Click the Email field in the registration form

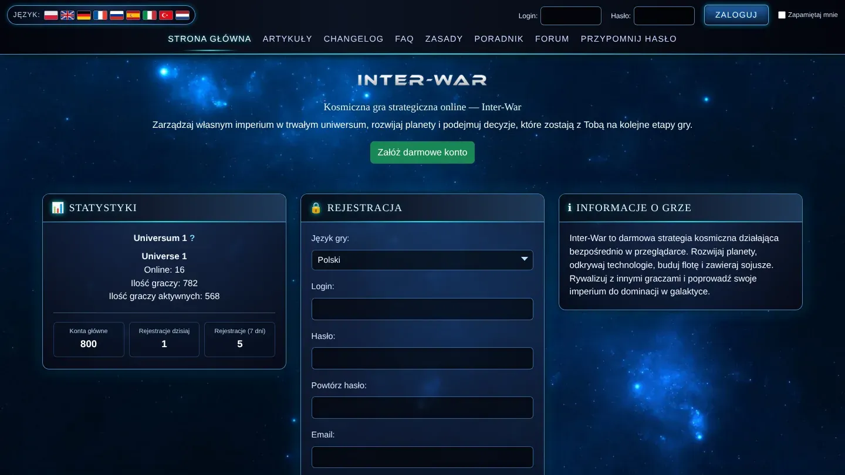tap(422, 457)
